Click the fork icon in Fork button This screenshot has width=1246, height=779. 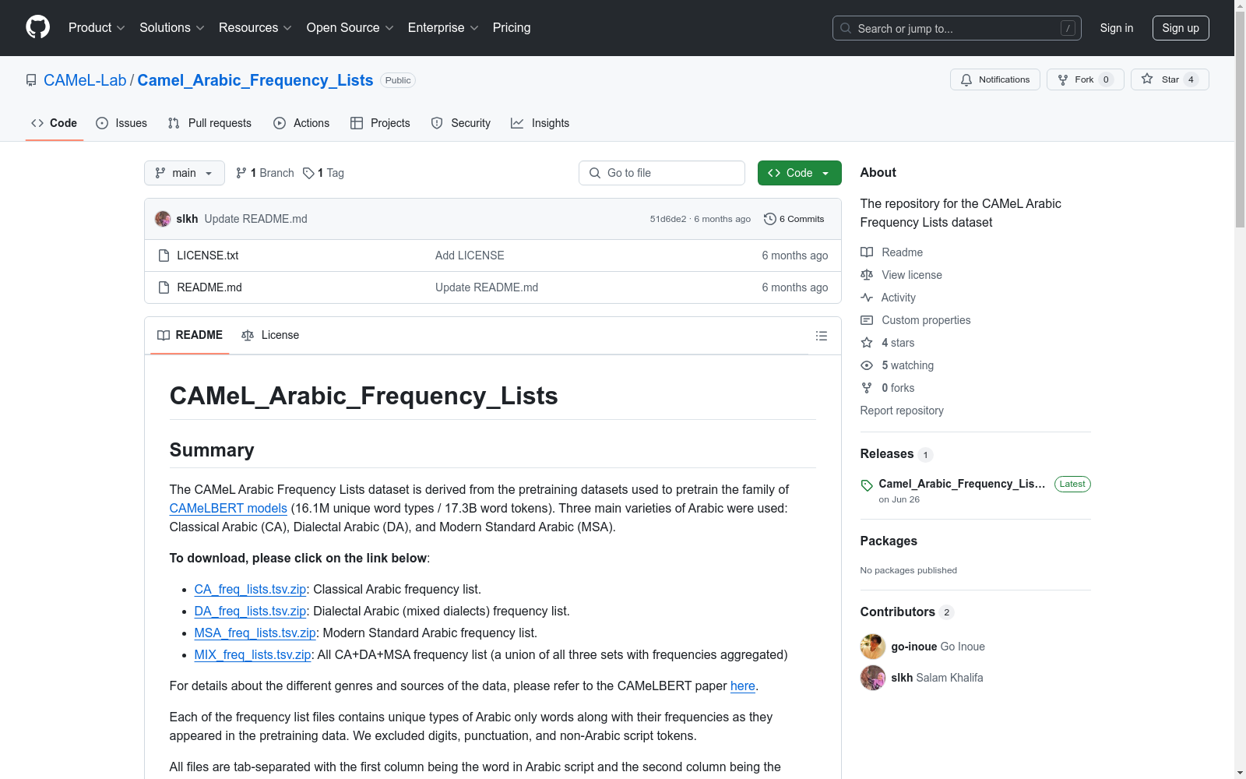pyautogui.click(x=1063, y=79)
